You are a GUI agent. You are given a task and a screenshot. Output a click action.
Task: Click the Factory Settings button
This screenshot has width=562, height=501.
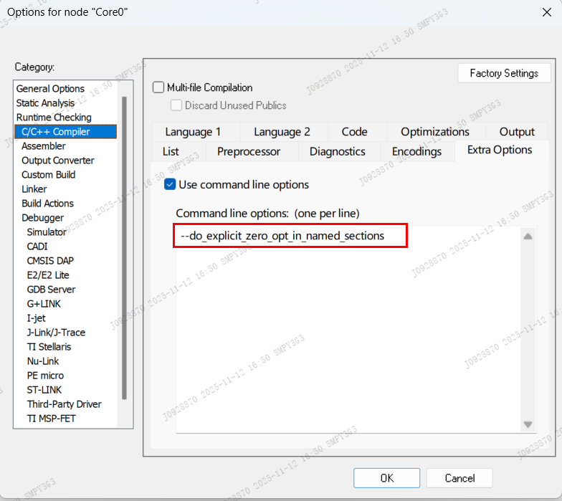pyautogui.click(x=504, y=73)
